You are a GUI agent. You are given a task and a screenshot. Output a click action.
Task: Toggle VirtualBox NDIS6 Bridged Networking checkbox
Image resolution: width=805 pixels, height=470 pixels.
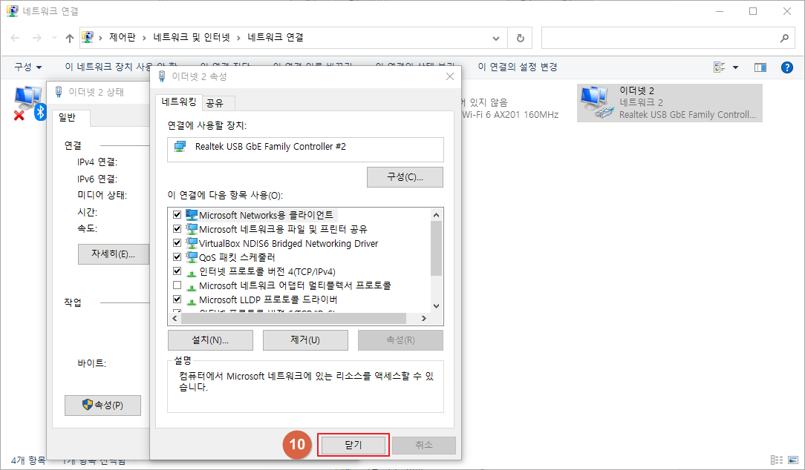click(177, 243)
